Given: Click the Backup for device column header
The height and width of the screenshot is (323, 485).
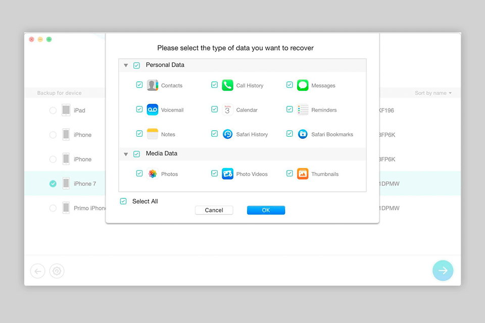Looking at the screenshot, I should [x=60, y=93].
